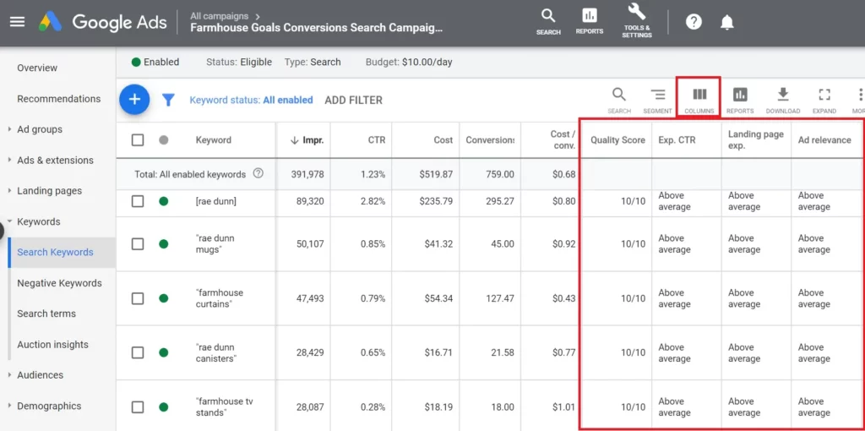The width and height of the screenshot is (865, 431).
Task: Click the ADD FILTER button
Action: tap(353, 100)
